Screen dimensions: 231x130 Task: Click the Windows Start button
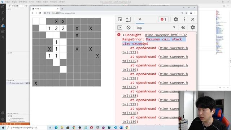(3, 127)
